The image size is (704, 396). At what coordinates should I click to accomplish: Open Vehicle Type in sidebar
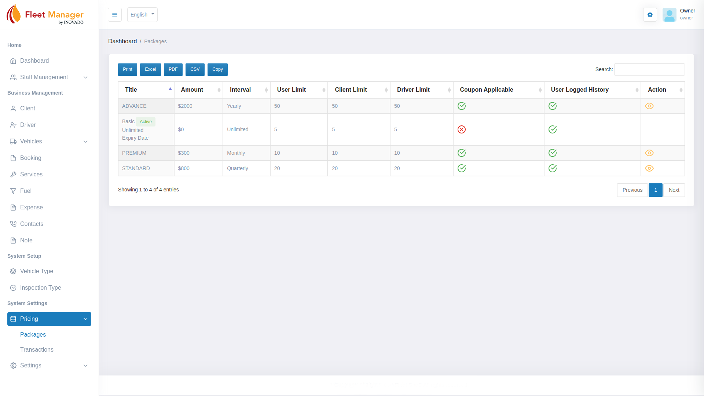pos(36,271)
